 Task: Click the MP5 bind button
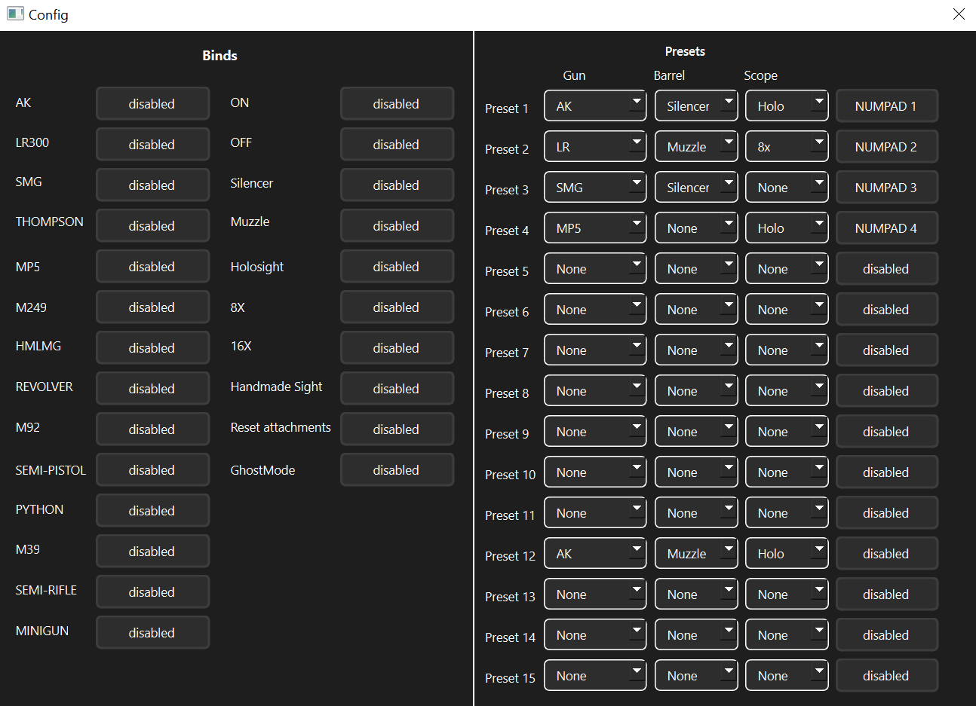(152, 266)
